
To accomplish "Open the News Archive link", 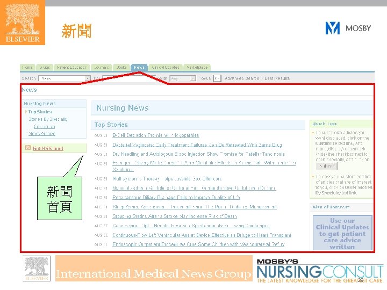I will pos(42,133).
